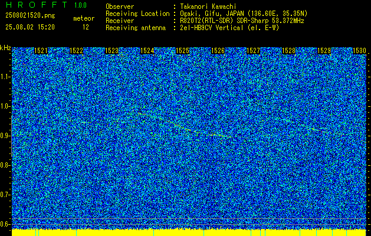Click the 1526 time marker

[x=218, y=51]
